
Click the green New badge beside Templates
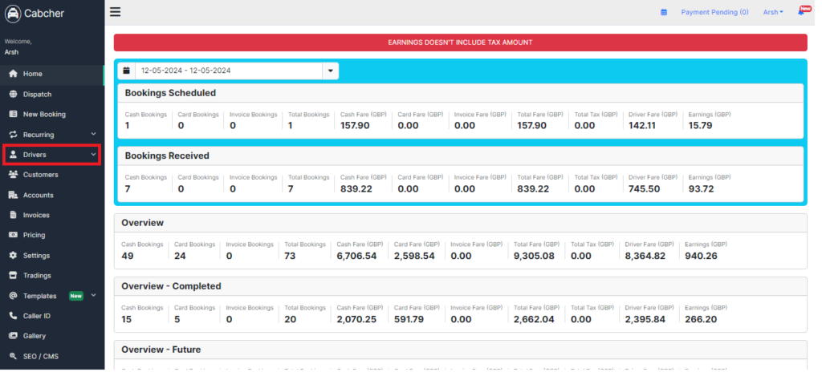coord(76,296)
